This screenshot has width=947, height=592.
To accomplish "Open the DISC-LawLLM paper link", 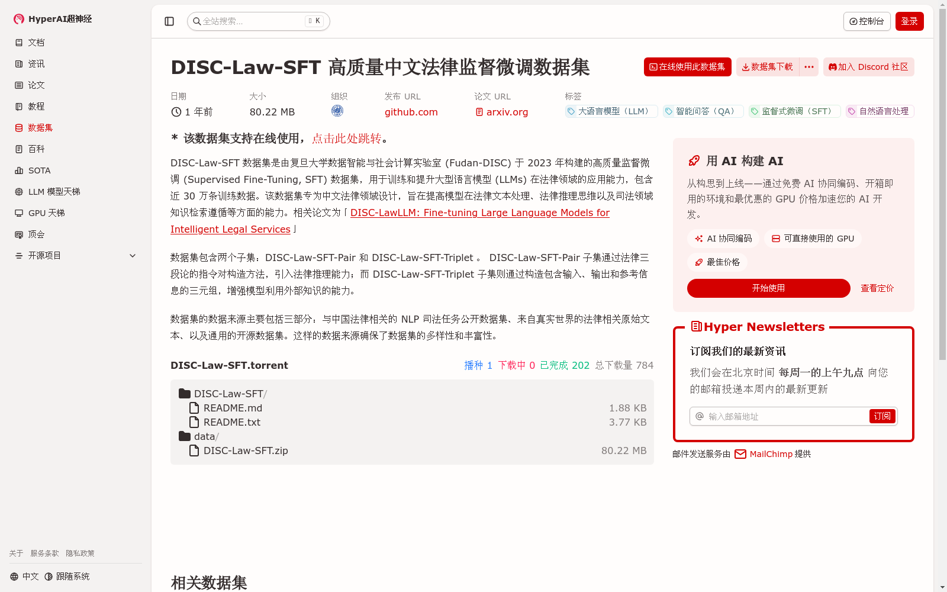I will point(479,213).
